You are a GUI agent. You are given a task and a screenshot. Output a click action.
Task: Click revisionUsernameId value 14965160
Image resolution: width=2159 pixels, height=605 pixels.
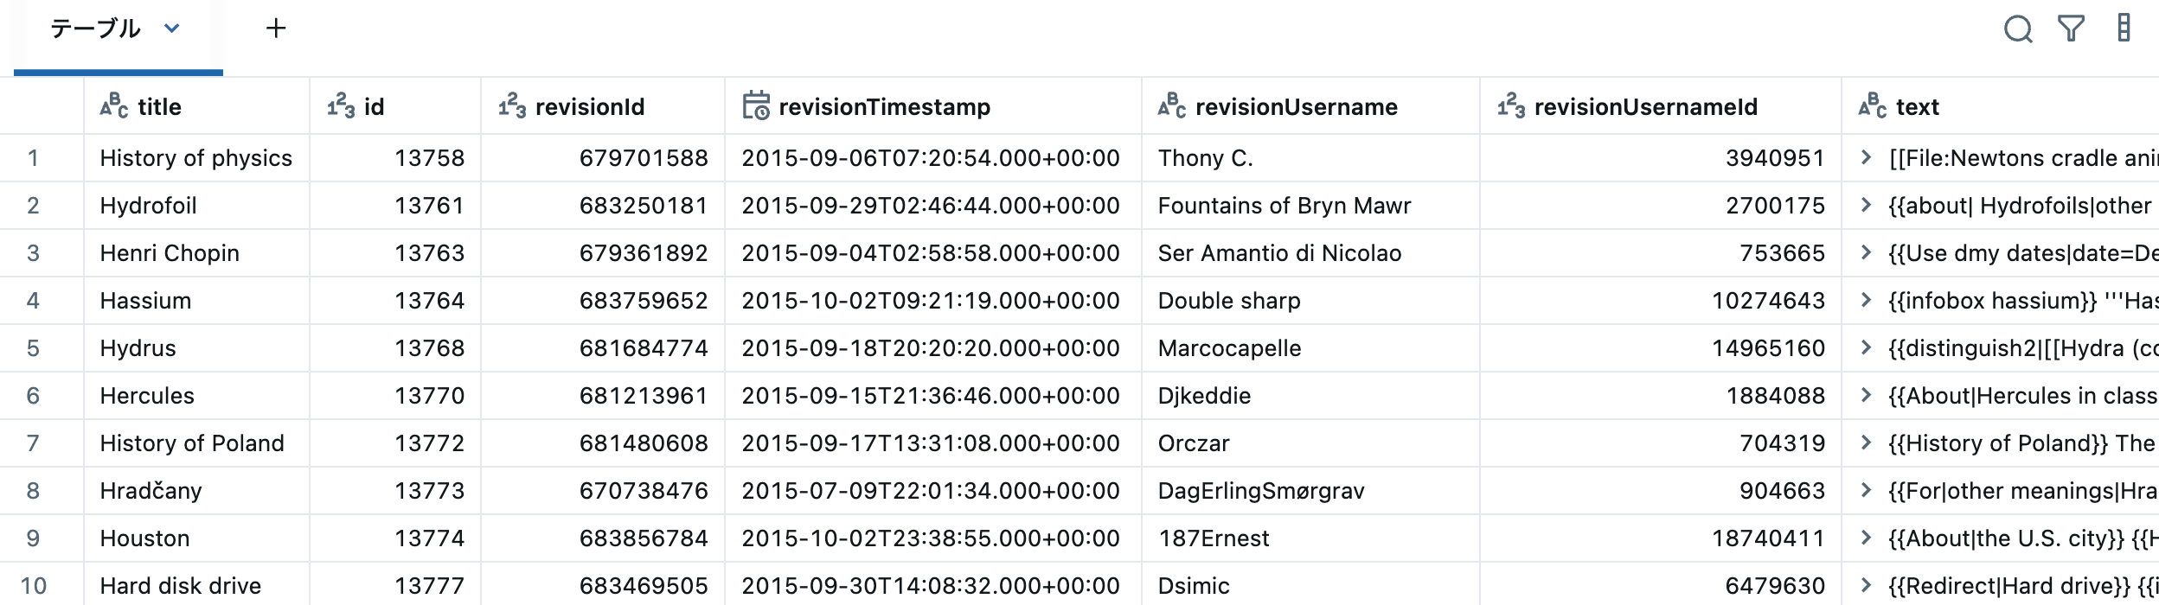coord(1768,348)
